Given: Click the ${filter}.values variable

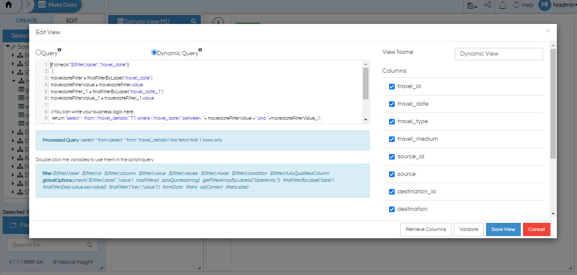Looking at the screenshot, I should point(184,173).
